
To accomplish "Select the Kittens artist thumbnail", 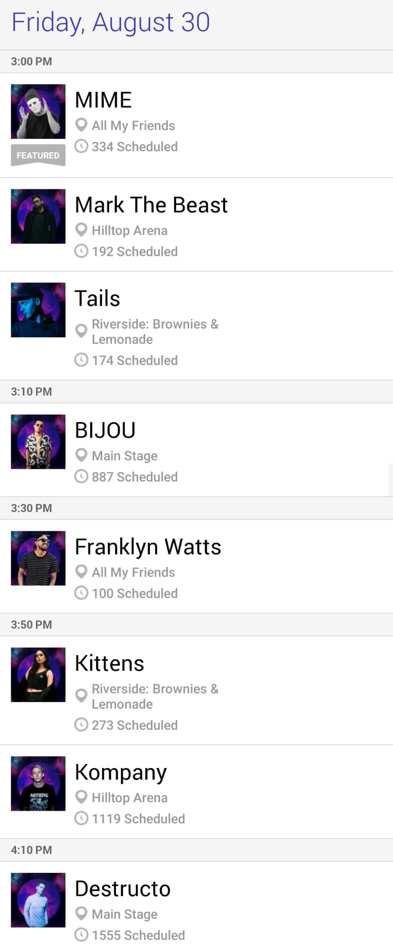I will pyautogui.click(x=38, y=674).
